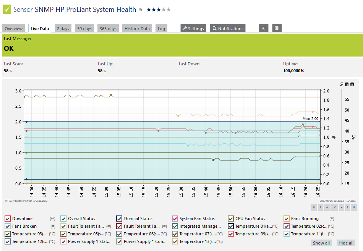Select the Live Data tab

pyautogui.click(x=40, y=29)
